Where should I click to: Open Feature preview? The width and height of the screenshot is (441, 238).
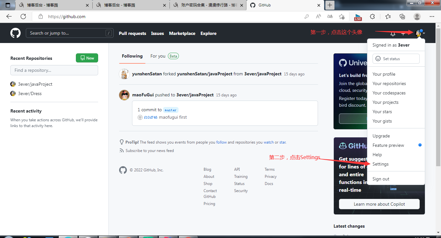(x=396, y=145)
